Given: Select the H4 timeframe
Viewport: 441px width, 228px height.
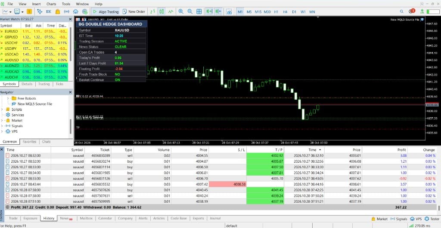Looking at the screenshot, I should pos(285,12).
